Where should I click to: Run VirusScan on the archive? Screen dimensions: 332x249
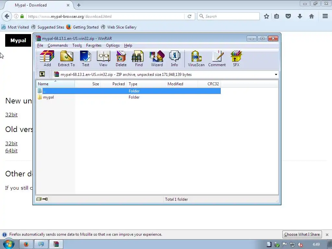(196, 59)
